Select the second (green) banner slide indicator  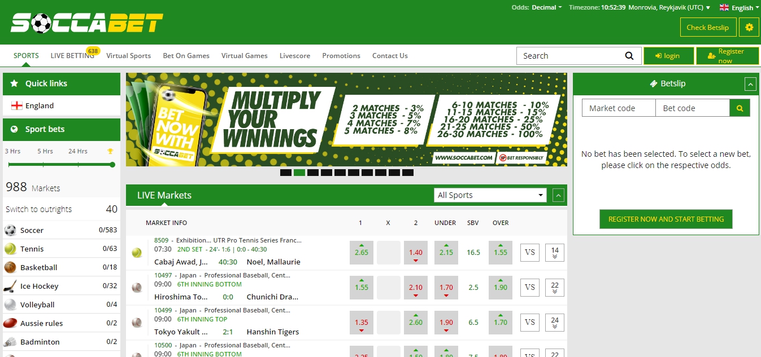[x=299, y=173]
